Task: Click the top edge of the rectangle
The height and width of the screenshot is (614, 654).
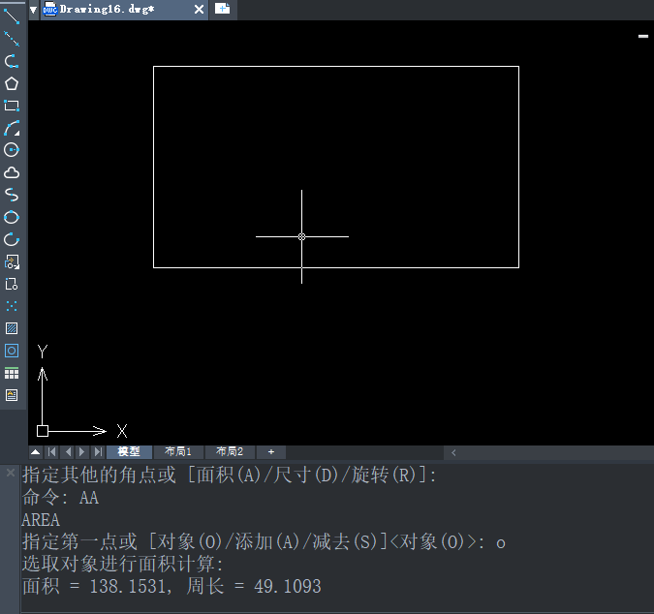Action: coord(336,66)
